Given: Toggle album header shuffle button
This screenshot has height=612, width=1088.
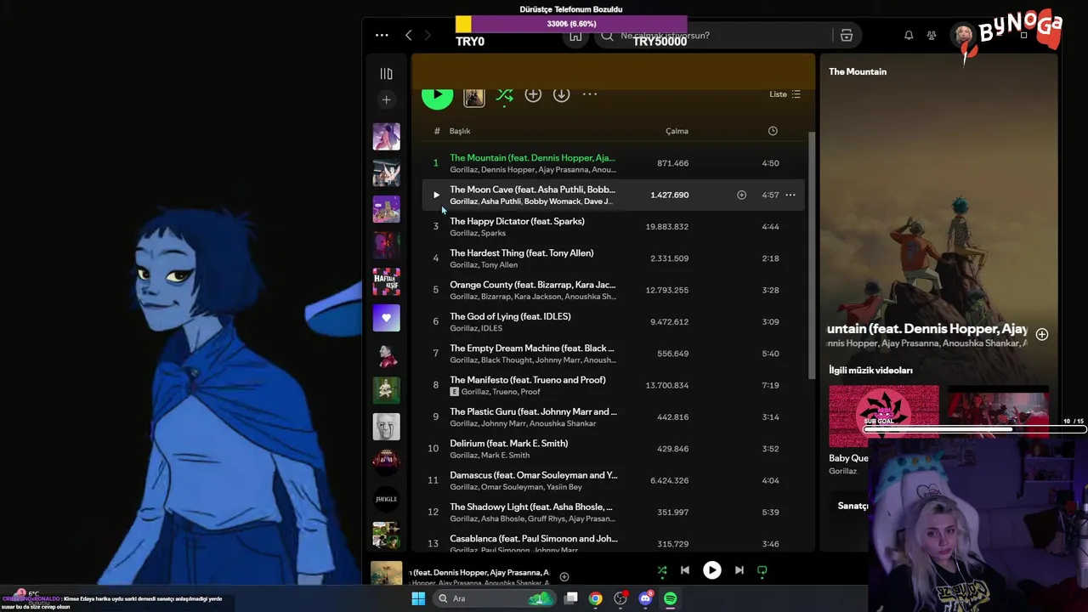Looking at the screenshot, I should 504,94.
